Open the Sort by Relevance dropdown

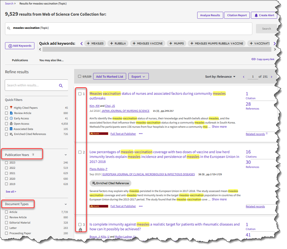tap(220, 77)
